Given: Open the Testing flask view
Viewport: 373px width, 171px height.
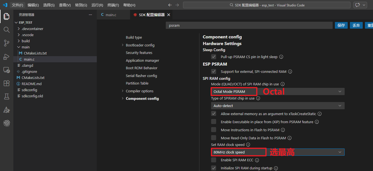Looking at the screenshot, I should coord(6,96).
